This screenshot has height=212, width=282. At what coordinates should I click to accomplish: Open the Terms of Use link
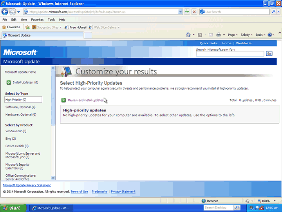pyautogui.click(x=79, y=192)
